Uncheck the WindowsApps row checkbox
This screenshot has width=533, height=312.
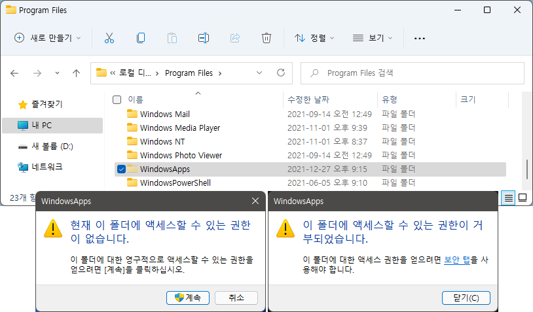121,169
